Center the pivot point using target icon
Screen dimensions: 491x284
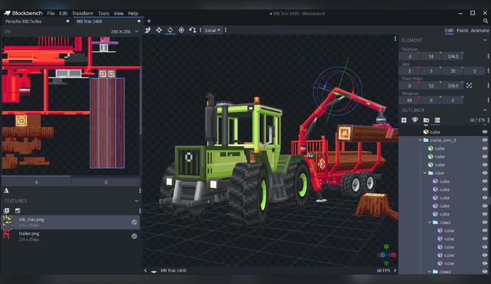469,86
